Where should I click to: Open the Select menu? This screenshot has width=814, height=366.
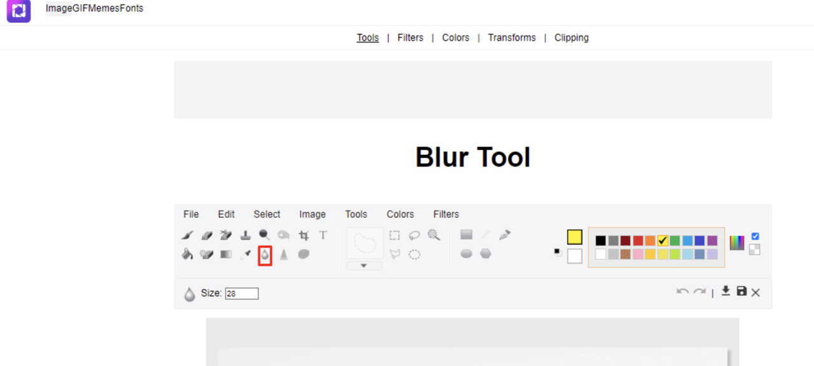coord(267,214)
